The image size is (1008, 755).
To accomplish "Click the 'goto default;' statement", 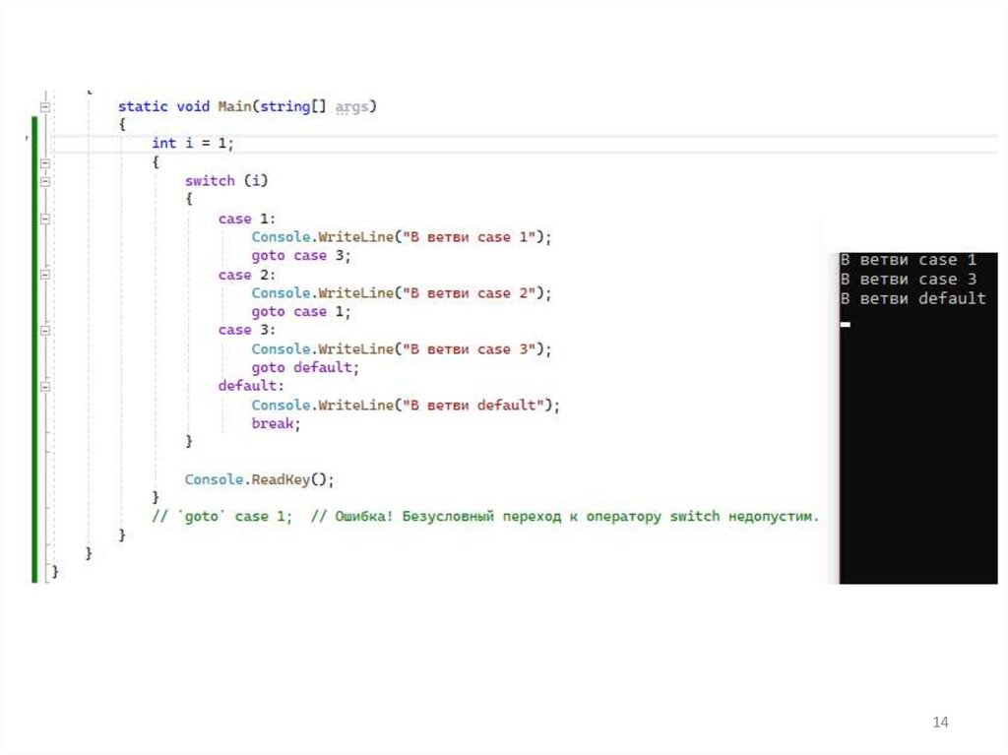I will 305,368.
